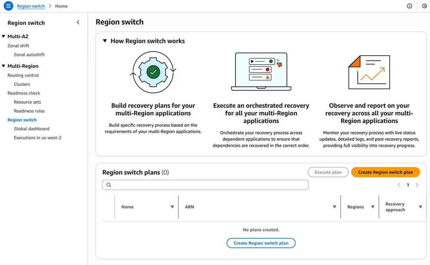This screenshot has height=265, width=430.
Task: Click the Name column header
Action: pos(128,207)
